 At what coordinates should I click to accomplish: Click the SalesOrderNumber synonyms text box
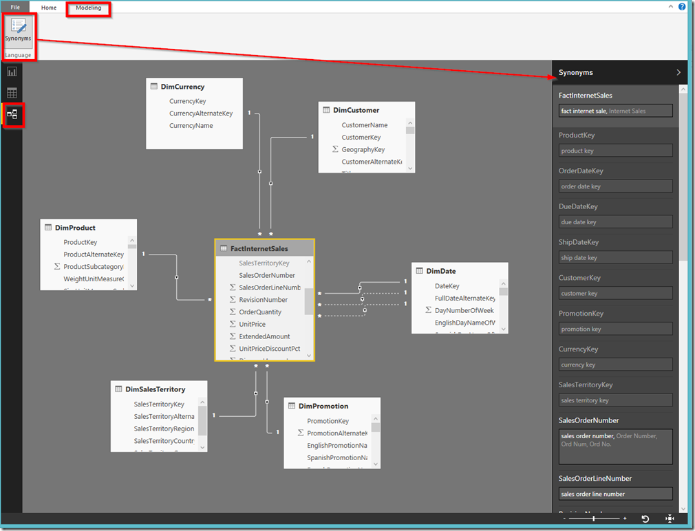[x=615, y=446]
